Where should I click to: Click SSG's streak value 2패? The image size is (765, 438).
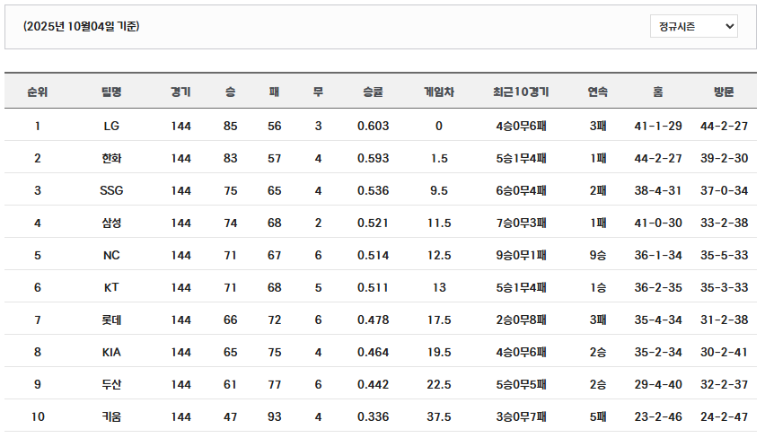click(x=597, y=190)
